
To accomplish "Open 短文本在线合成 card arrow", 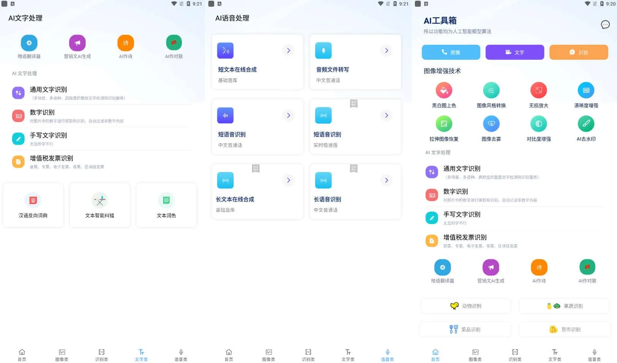I will point(289,50).
